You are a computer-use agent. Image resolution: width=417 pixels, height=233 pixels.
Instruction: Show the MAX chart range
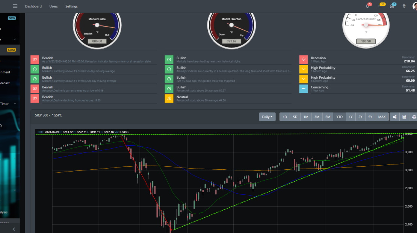click(382, 117)
